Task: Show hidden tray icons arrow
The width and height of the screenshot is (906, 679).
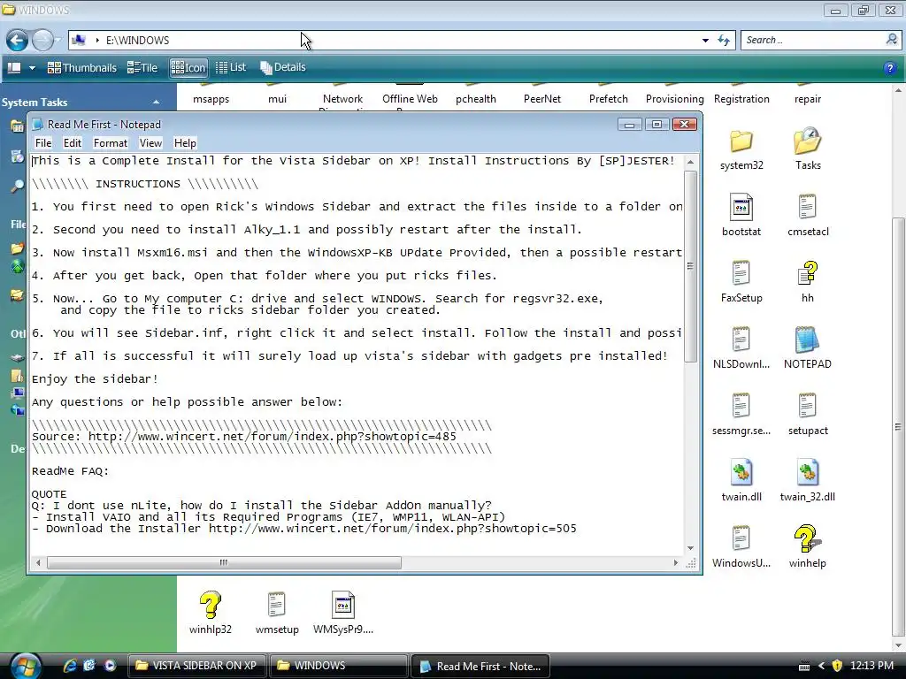Action: pos(821,666)
